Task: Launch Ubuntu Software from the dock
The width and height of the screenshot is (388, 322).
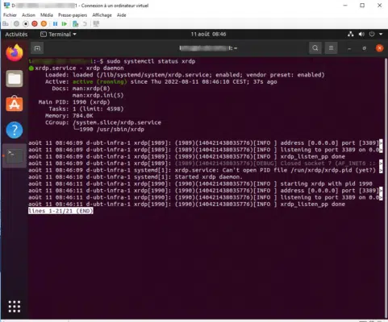Action: coord(15,104)
